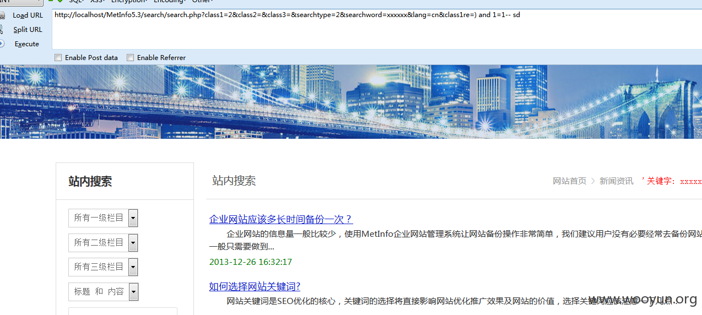The width and height of the screenshot is (702, 315).
Task: Focus the HackBar URL text area
Action: tap(377, 29)
